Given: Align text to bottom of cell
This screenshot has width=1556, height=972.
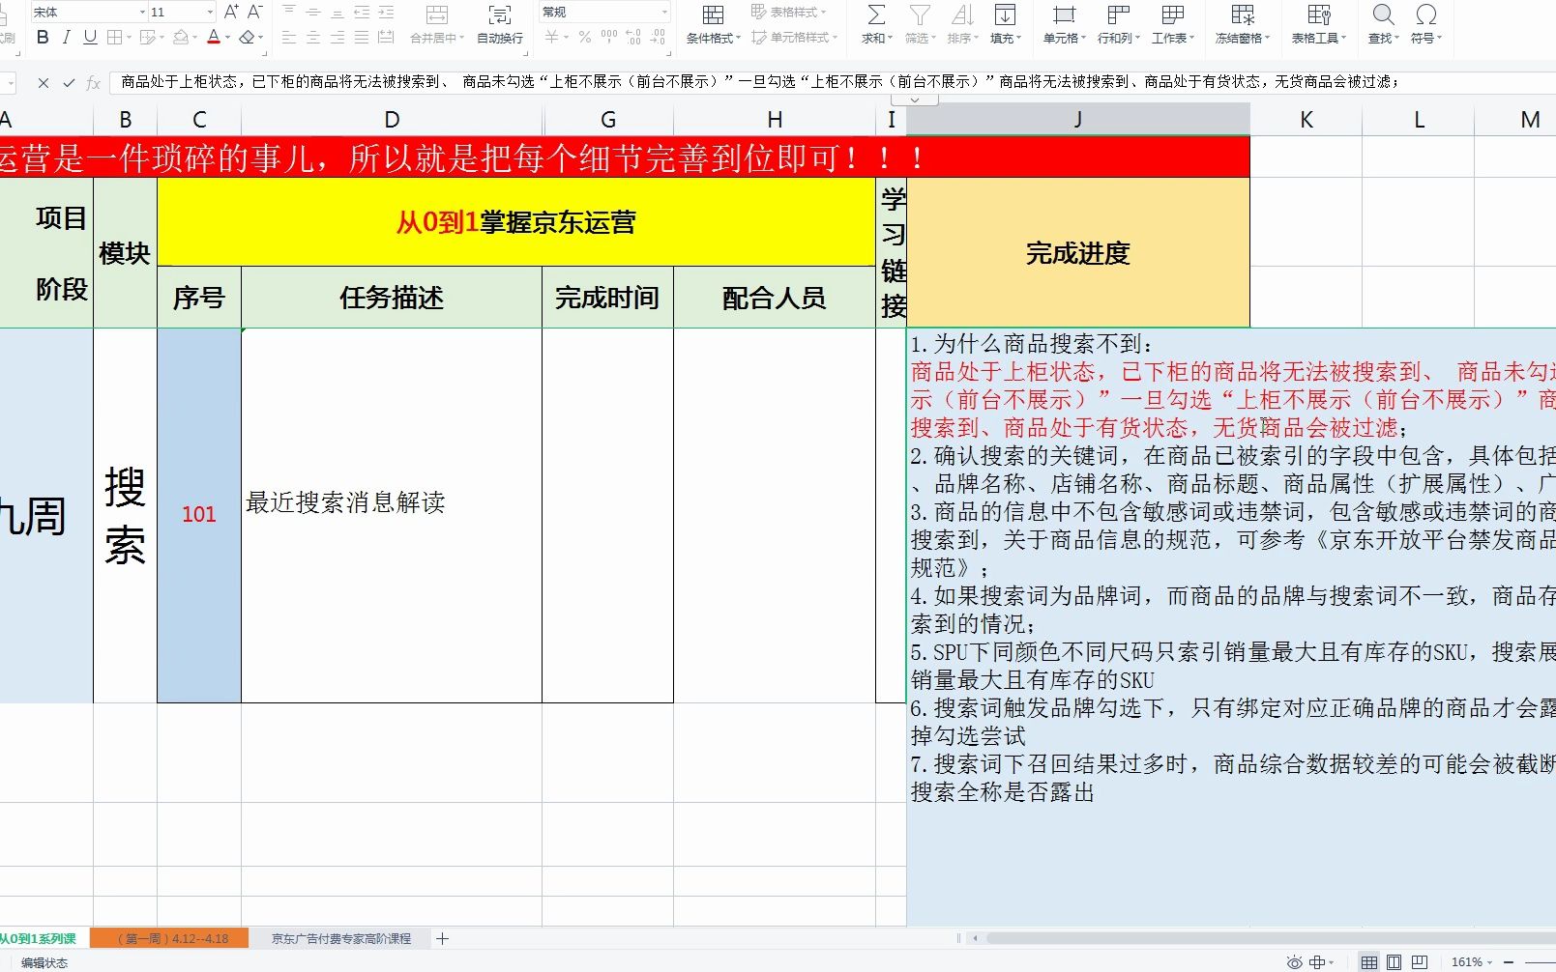Looking at the screenshot, I should coord(338,12).
